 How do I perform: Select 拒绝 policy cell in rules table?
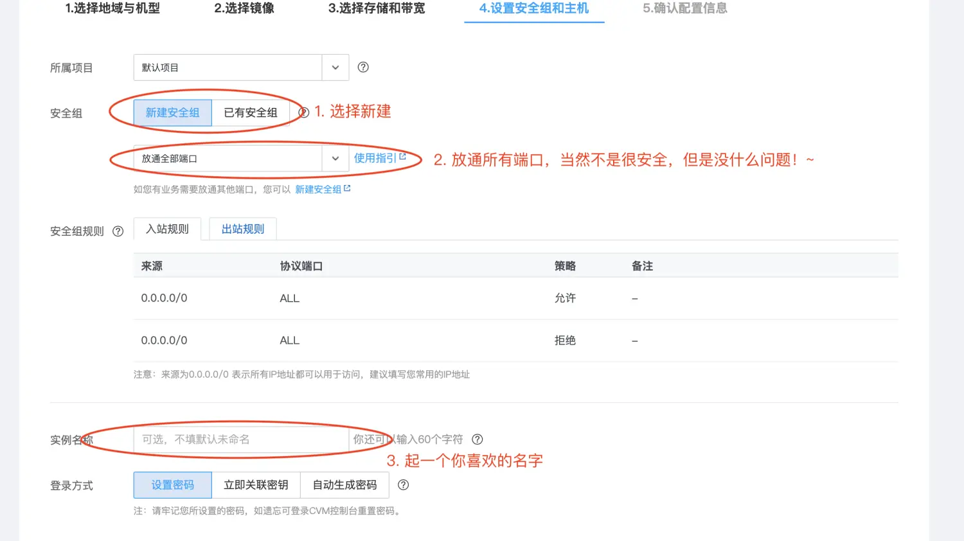[x=565, y=341]
